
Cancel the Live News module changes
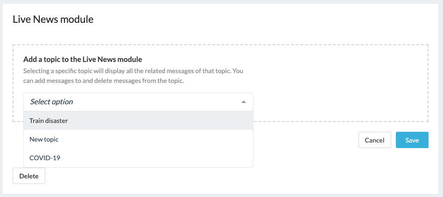click(375, 140)
